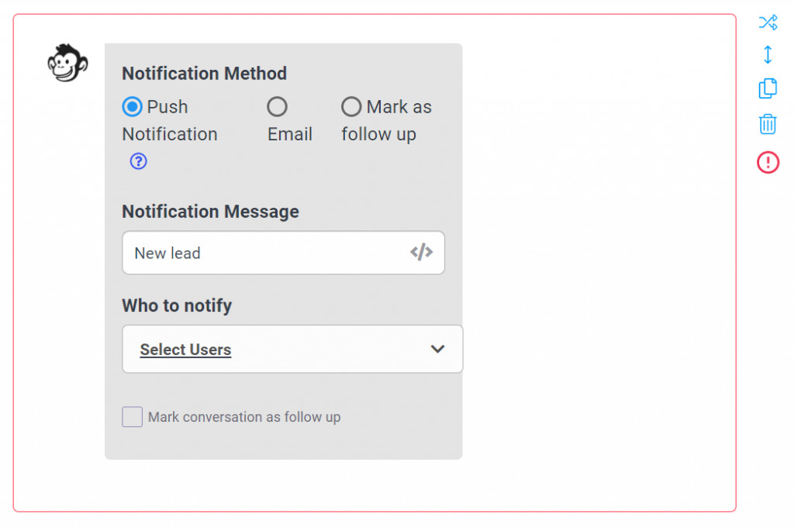The height and width of the screenshot is (528, 794).
Task: Delete the block using the trash icon
Action: pyautogui.click(x=768, y=124)
